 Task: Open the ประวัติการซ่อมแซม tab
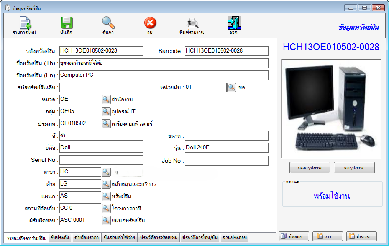click(159, 238)
